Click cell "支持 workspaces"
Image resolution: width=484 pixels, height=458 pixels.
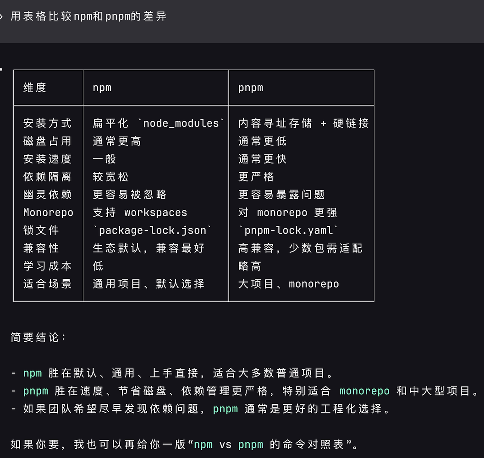pyautogui.click(x=140, y=213)
